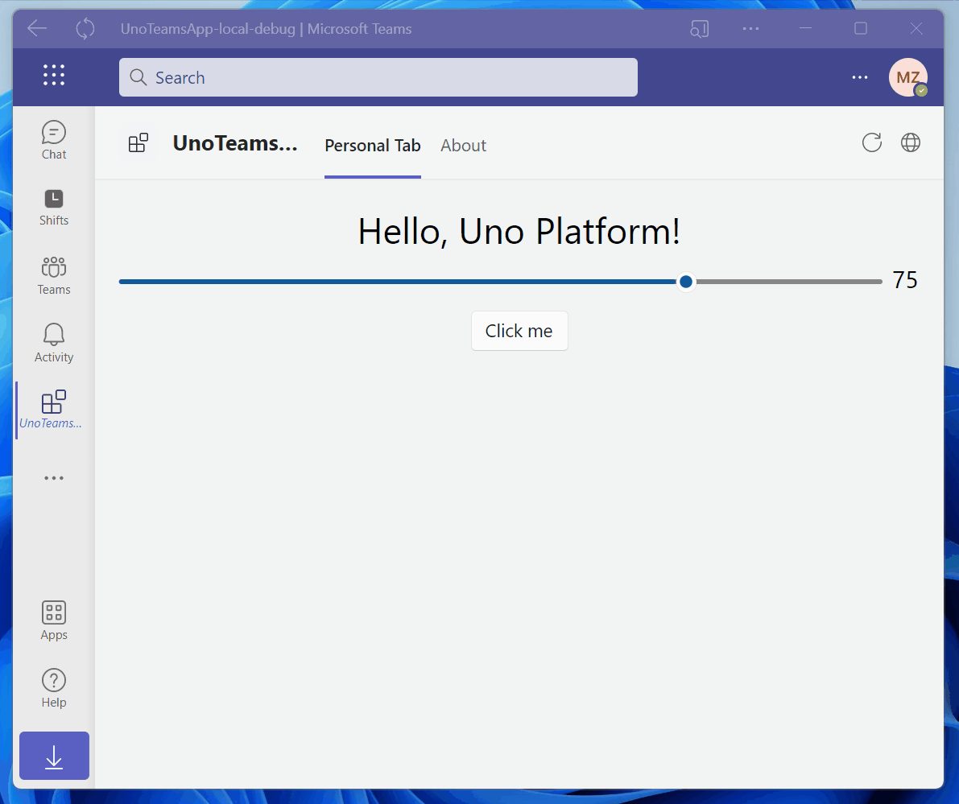The height and width of the screenshot is (804, 959).
Task: Browse Apps from the sidebar
Action: pyautogui.click(x=53, y=618)
